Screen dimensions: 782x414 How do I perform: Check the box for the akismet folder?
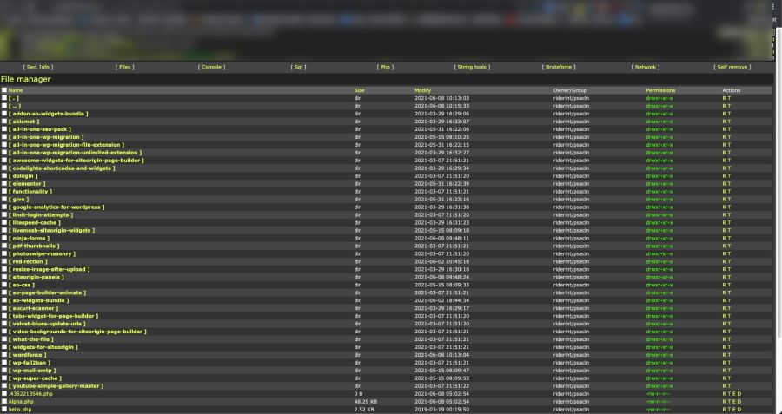4,122
